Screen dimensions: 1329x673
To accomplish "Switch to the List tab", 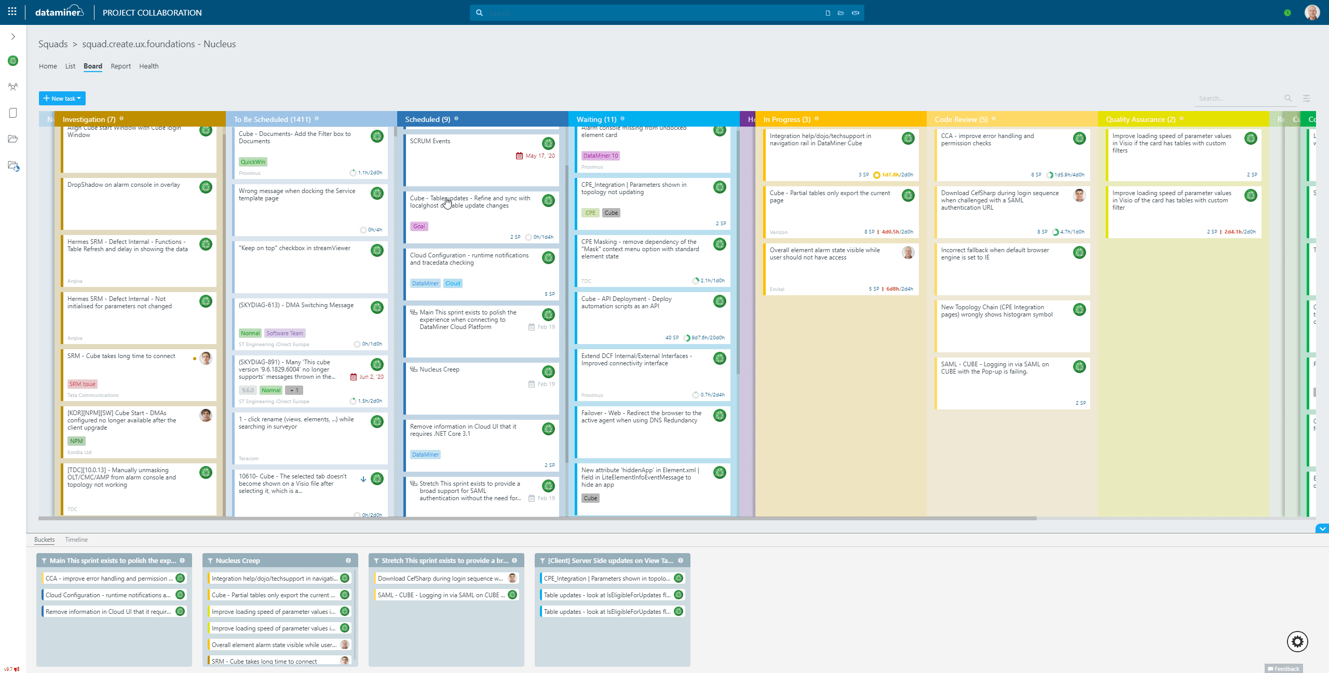I will [x=70, y=66].
